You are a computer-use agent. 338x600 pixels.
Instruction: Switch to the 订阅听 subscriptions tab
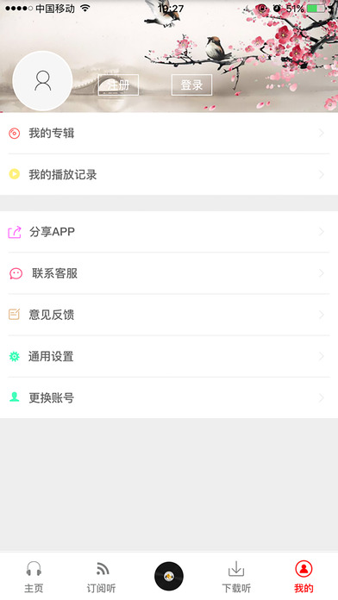(101, 577)
